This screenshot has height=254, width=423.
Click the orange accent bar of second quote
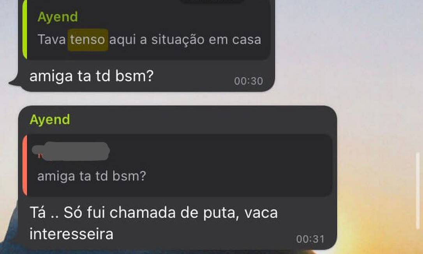point(25,165)
